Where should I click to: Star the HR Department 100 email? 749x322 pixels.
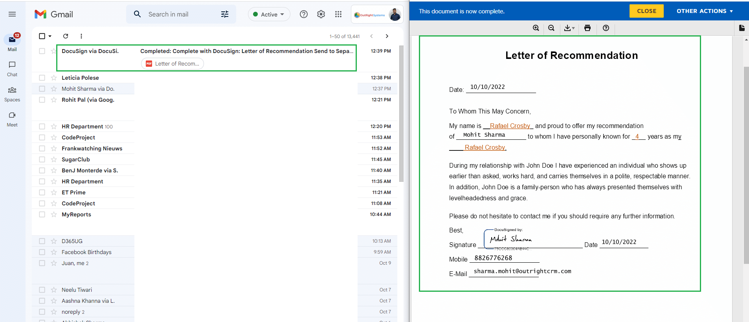tap(54, 126)
